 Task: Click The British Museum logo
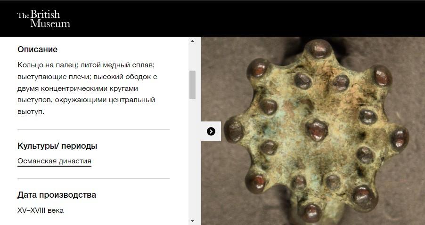[44, 19]
